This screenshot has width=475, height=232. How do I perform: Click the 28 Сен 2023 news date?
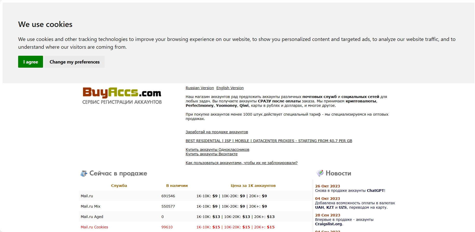coord(328,215)
